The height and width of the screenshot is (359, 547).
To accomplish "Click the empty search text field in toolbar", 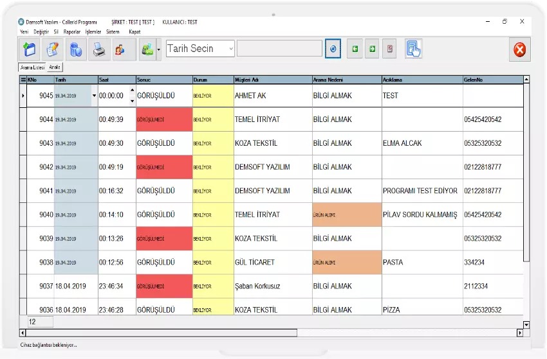I will [279, 49].
